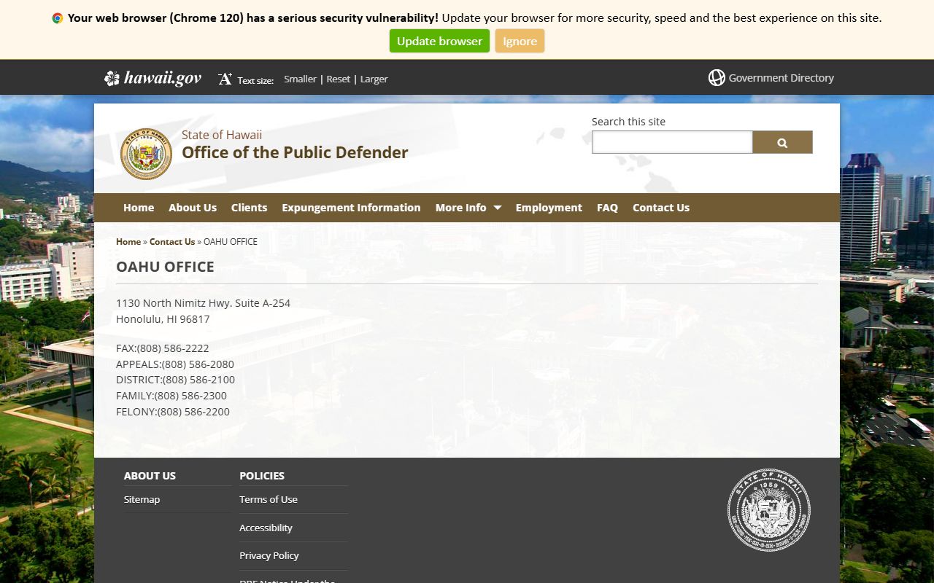Click the white state seal in footer
This screenshot has width=934, height=583.
point(768,510)
